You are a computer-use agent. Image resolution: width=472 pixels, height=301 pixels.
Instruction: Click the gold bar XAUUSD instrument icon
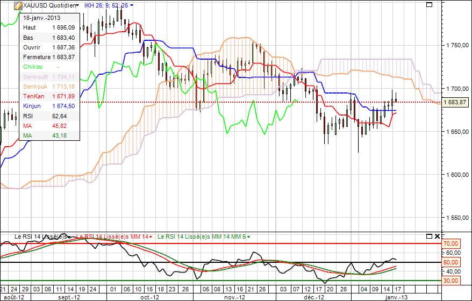click(x=17, y=5)
